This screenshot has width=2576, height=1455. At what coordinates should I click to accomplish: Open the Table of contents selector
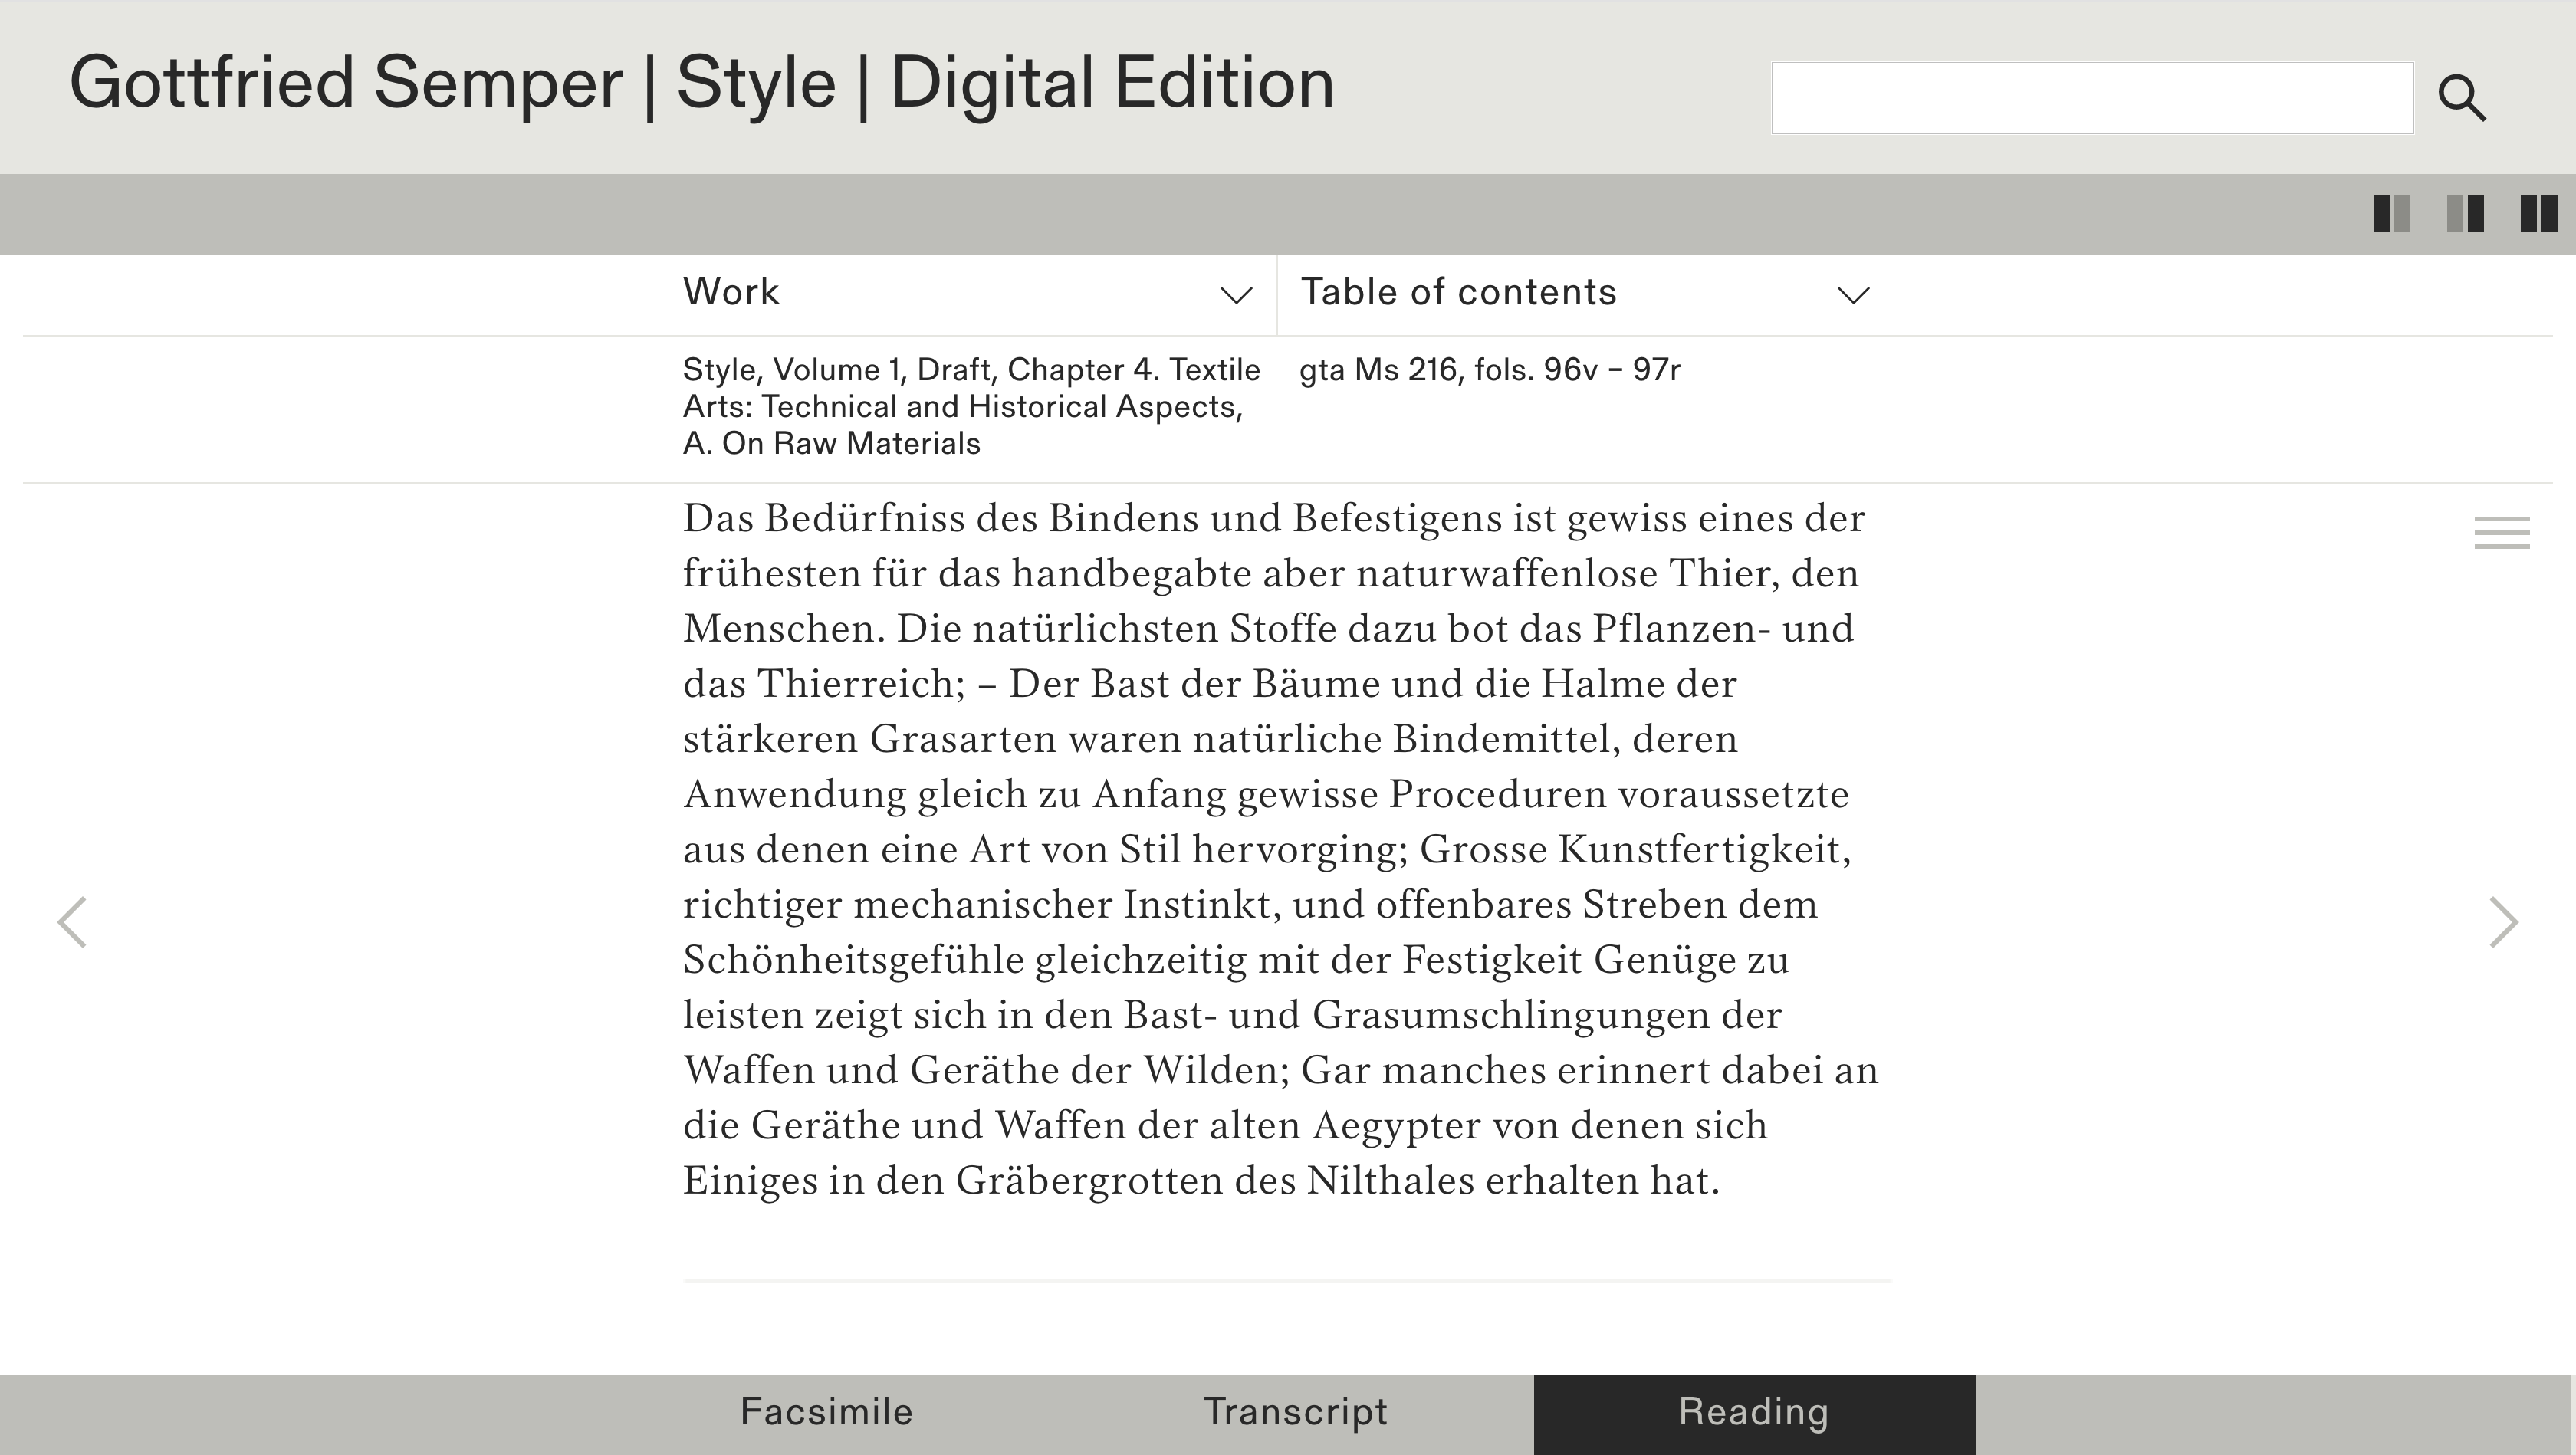click(1458, 292)
